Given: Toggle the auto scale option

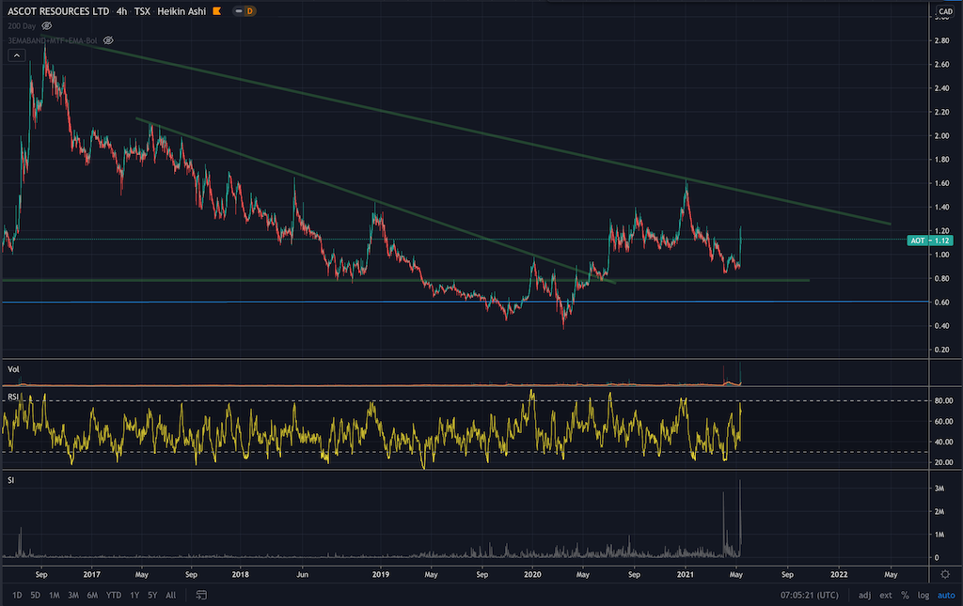Looking at the screenshot, I should coord(943,595).
